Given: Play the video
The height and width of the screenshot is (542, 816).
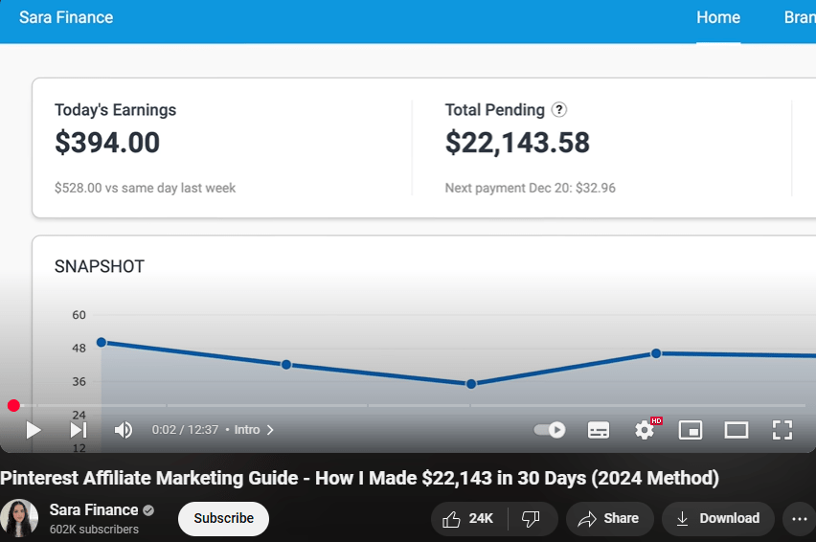Looking at the screenshot, I should coord(34,430).
